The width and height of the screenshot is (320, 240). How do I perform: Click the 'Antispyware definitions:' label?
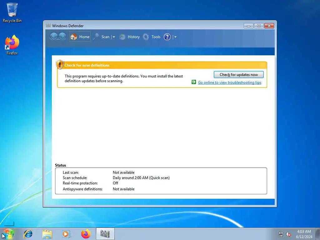click(x=82, y=189)
